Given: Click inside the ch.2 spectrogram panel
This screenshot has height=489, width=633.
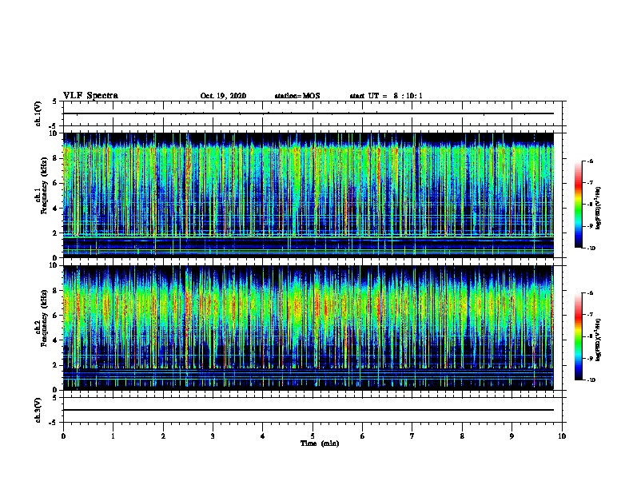Looking at the screenshot, I should click(x=309, y=328).
